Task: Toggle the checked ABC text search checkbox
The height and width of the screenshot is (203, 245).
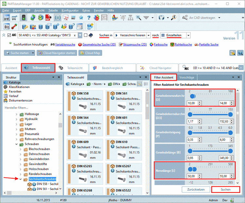Action: coord(9,35)
